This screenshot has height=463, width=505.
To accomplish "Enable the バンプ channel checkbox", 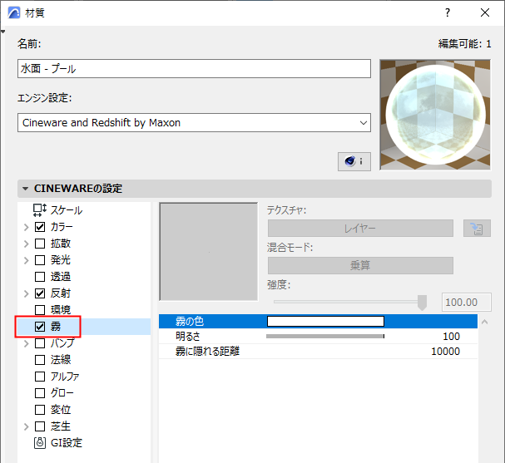I will pos(40,343).
